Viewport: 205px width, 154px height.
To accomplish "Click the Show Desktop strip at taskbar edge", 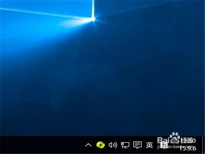I will [204, 145].
